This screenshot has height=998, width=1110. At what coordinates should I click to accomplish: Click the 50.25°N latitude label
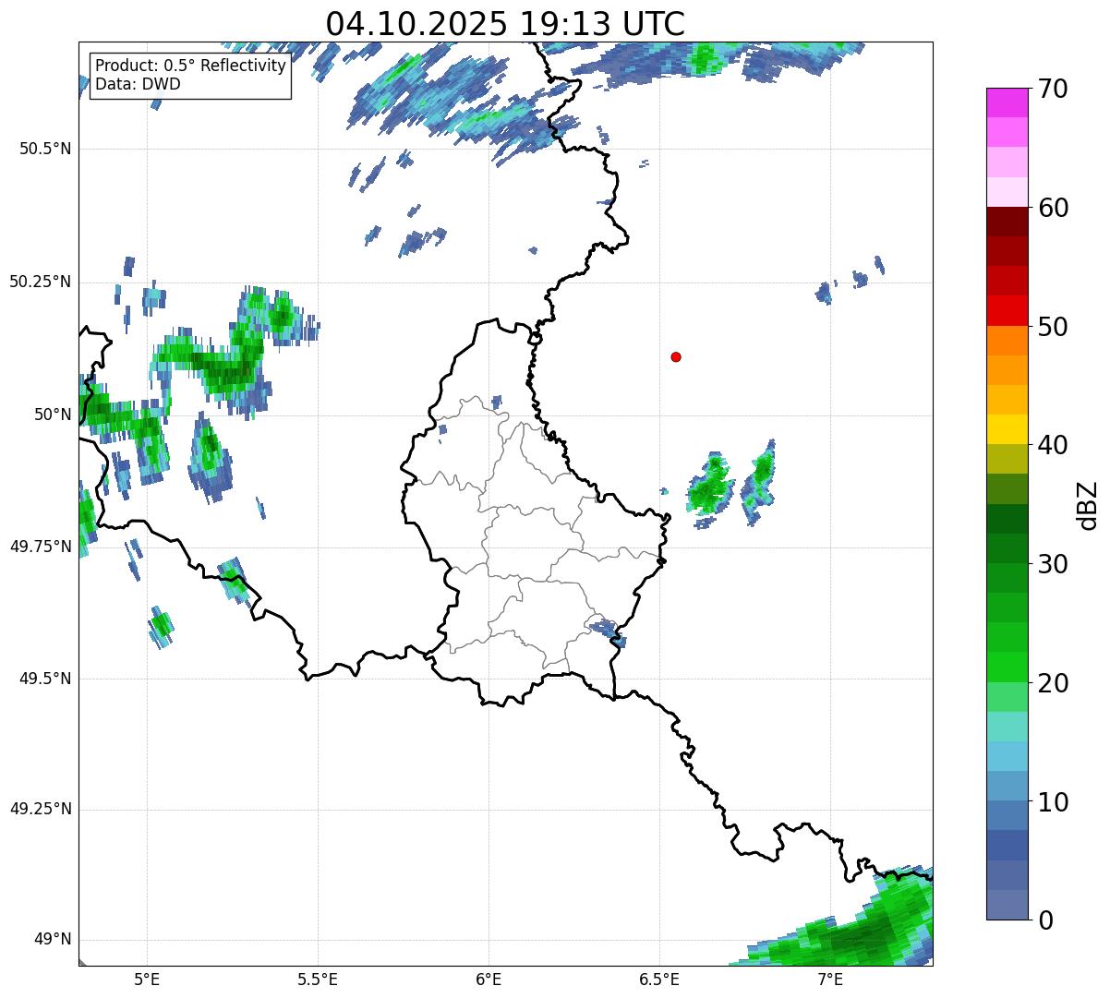(x=41, y=282)
